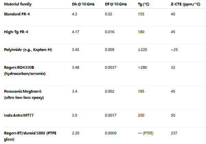This screenshot has height=144, width=206.
Task: Click the Dk value 4.3 for Standard FR-4
Action: point(75,14)
